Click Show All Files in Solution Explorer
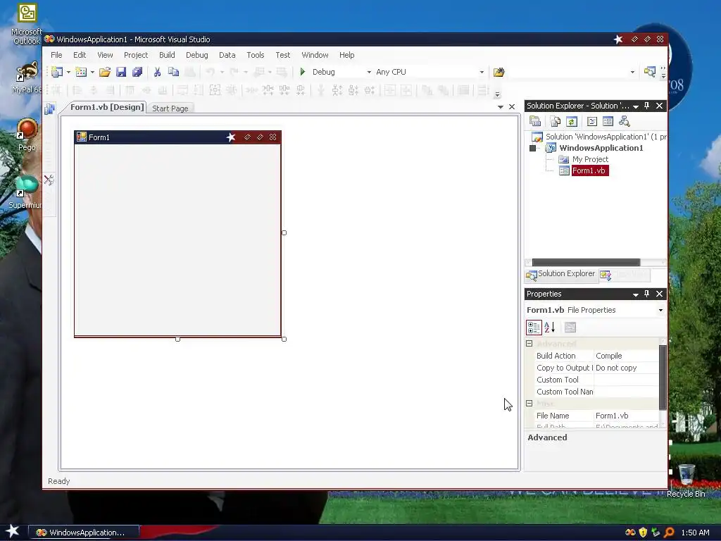721x541 pixels. [x=556, y=121]
